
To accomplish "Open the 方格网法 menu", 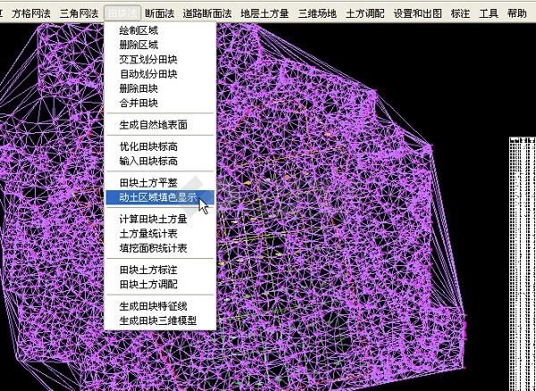I will (x=30, y=13).
